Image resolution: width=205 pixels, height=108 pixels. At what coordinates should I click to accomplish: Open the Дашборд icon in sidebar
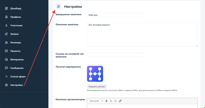coord(6,8)
